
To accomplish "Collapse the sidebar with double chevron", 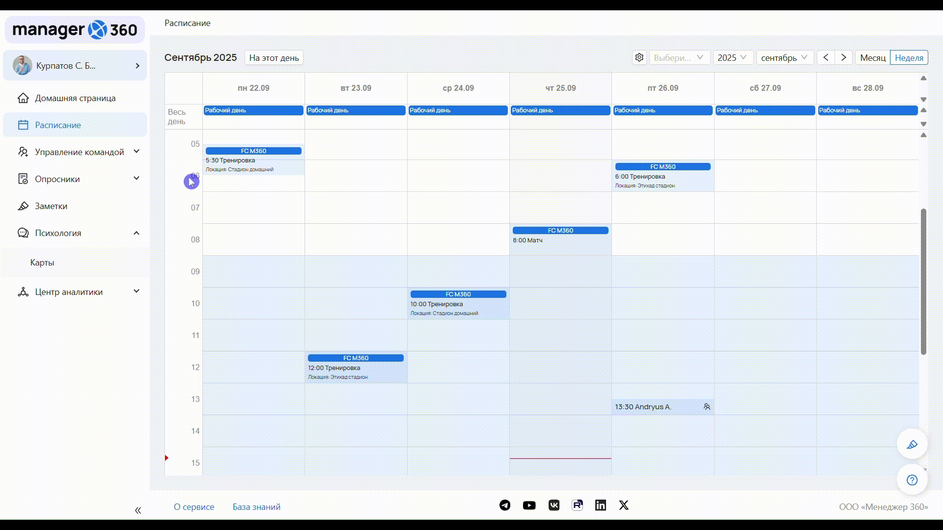I will pyautogui.click(x=138, y=510).
